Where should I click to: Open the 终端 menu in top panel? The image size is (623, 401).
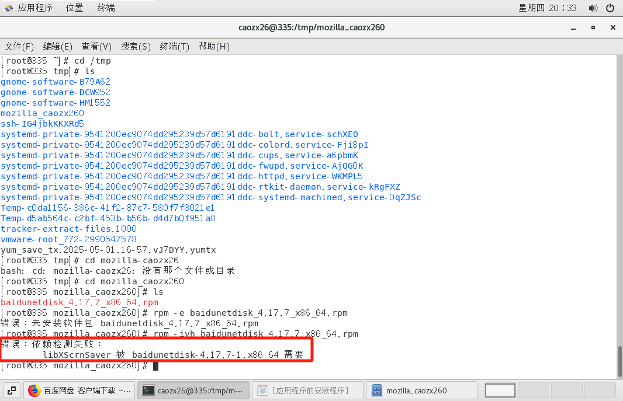point(106,8)
